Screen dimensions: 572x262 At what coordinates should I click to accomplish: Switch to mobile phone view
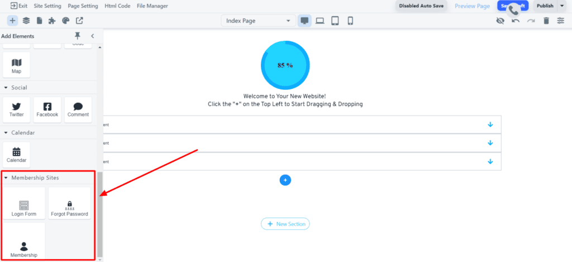(x=350, y=21)
